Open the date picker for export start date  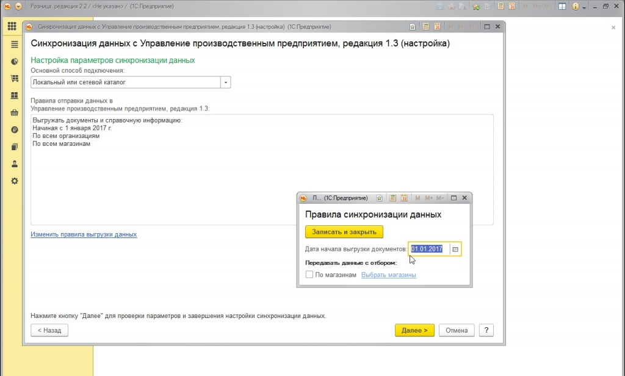(x=455, y=249)
